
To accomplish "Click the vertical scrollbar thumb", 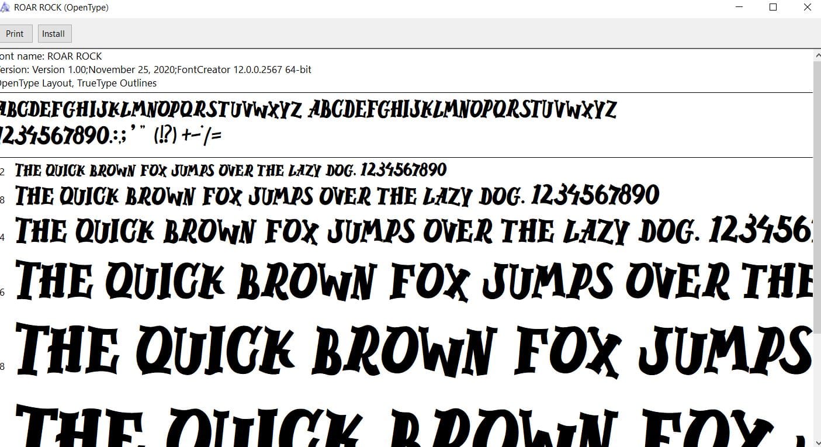I will (817, 199).
